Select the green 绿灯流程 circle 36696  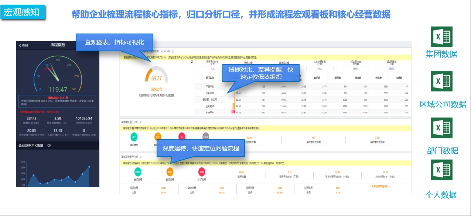pos(138,172)
